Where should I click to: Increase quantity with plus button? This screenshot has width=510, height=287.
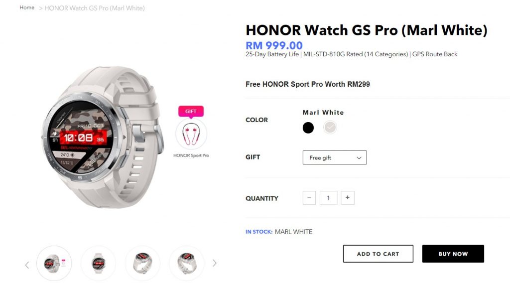[x=347, y=197]
